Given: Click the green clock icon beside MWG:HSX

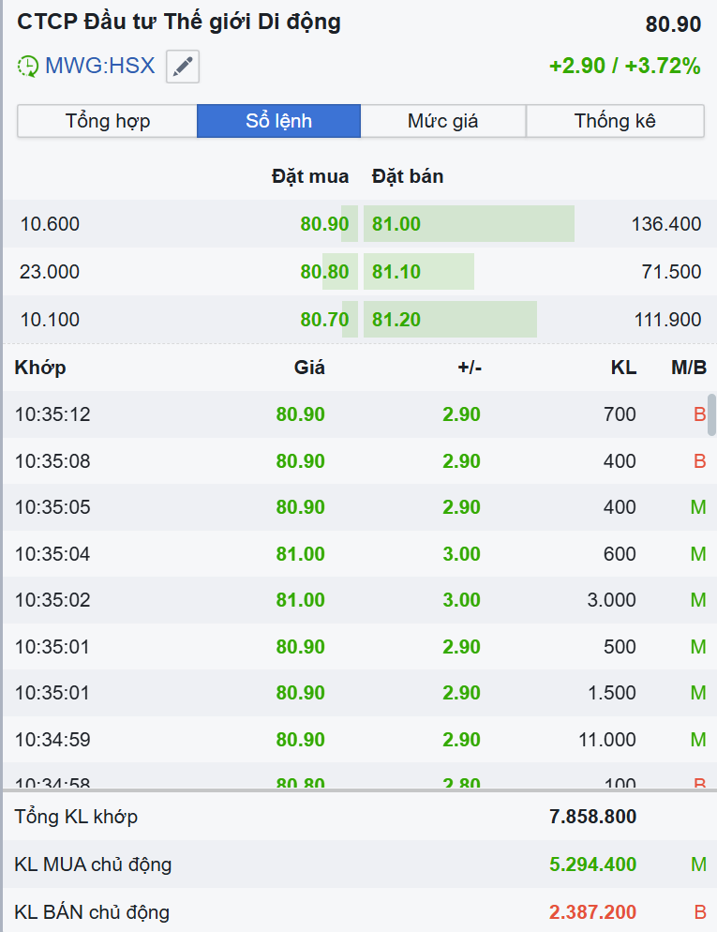Looking at the screenshot, I should 28,67.
